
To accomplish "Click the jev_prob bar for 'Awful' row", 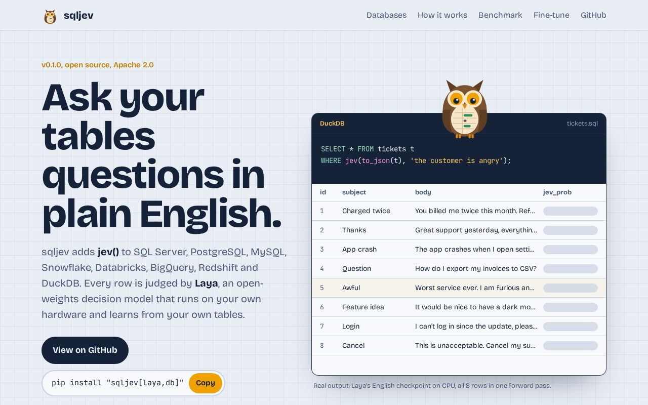I will pos(571,288).
